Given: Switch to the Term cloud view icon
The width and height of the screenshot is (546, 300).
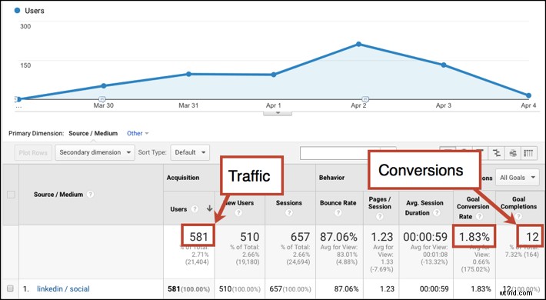Looking at the screenshot, I should (513, 152).
